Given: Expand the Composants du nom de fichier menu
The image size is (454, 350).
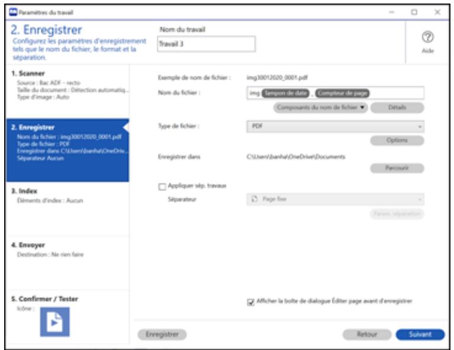Looking at the screenshot, I should tap(320, 107).
